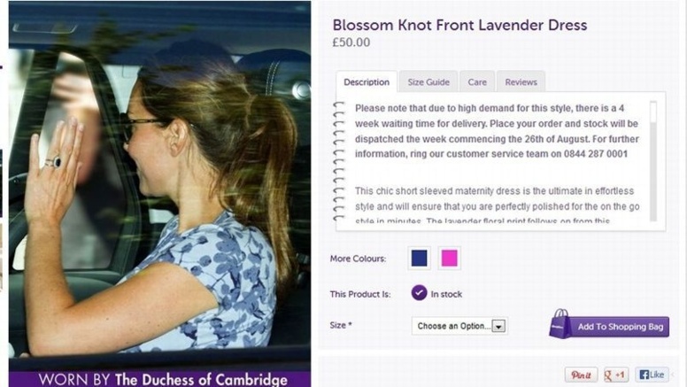Select the pink colour swatch
This screenshot has width=687, height=387.
coord(449,258)
